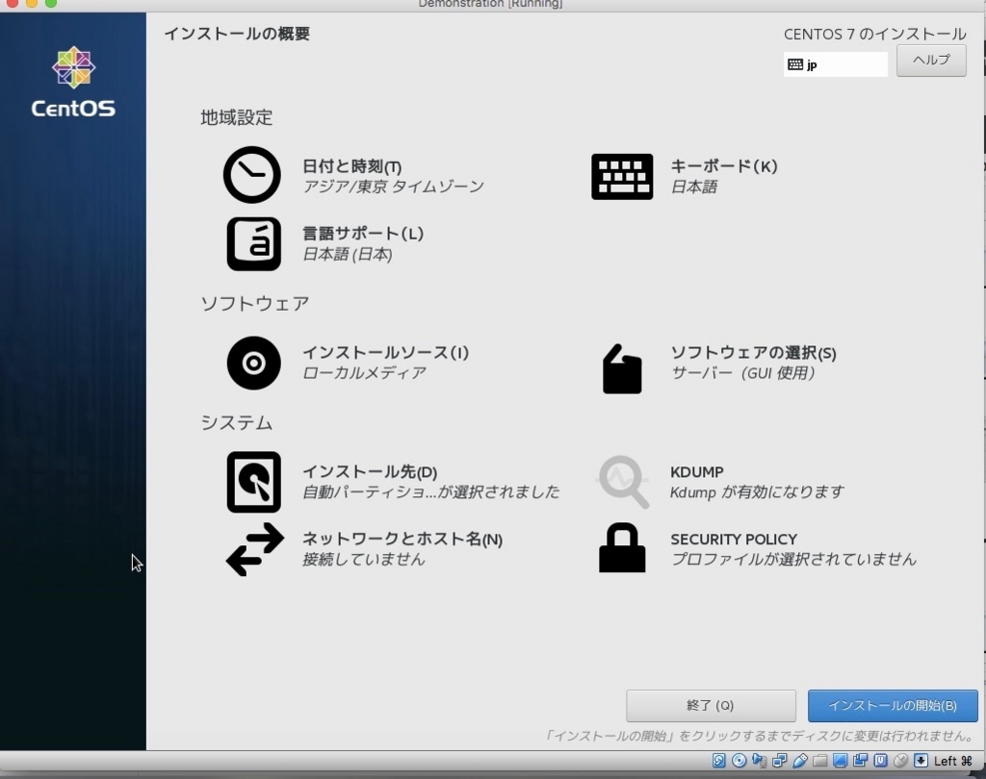Open インストールソース(I) settings
Image resolution: width=986 pixels, height=779 pixels.
385,352
